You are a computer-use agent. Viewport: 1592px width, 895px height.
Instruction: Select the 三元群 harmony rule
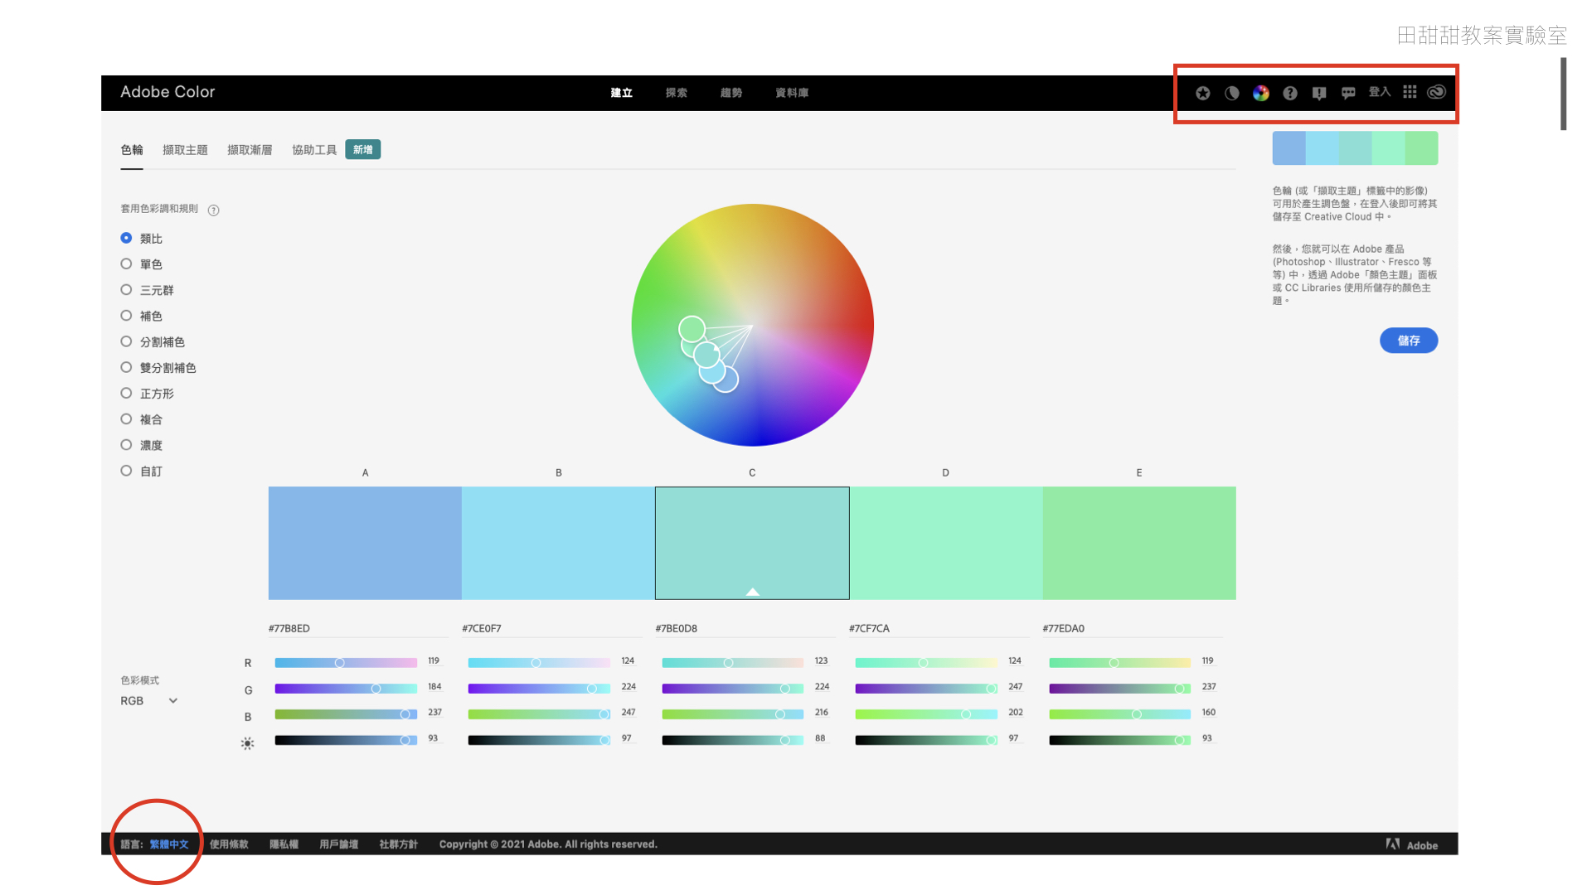[x=126, y=290]
